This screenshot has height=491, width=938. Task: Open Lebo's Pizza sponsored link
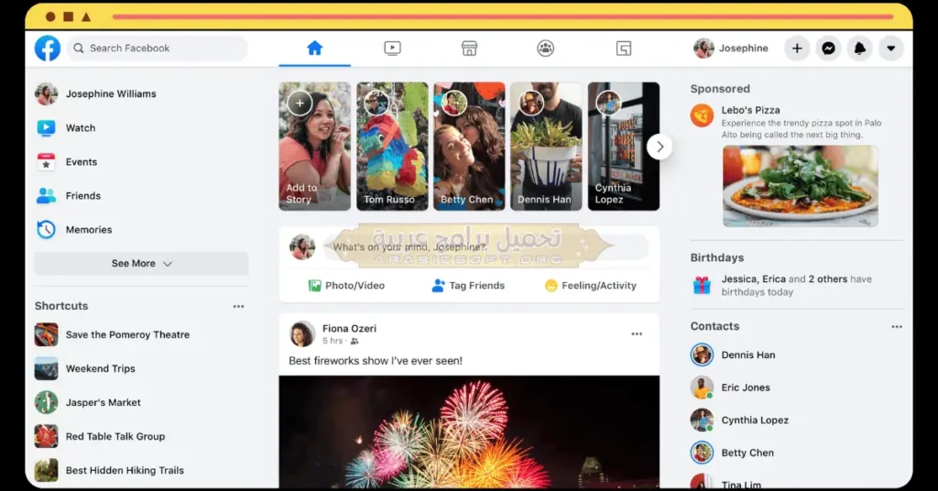coord(751,110)
